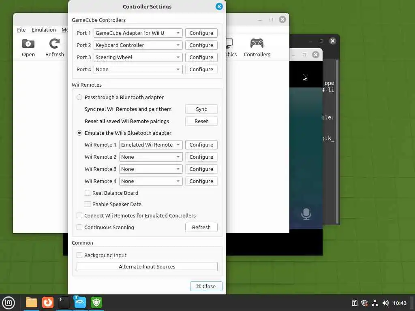
Task: Enable Connect Wii Remotes for Emulated Controllers
Action: point(79,215)
